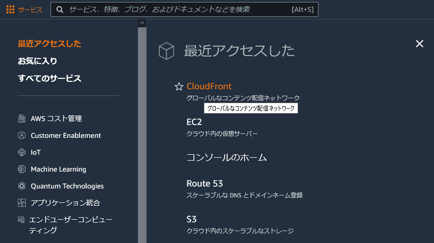
Task: Click the search magnifier icon
Action: (60, 9)
